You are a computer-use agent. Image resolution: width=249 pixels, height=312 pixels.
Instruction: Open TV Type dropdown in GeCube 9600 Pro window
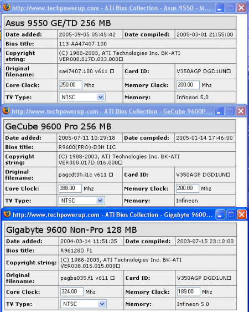pyautogui.click(x=82, y=201)
